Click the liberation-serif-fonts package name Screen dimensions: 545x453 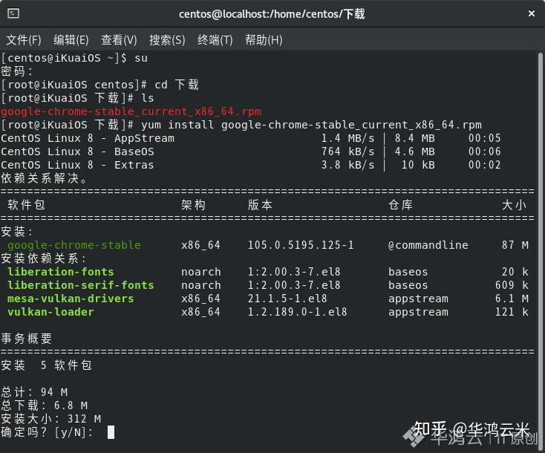(x=81, y=285)
